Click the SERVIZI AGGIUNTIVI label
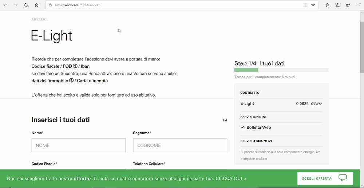The image size is (364, 188). [256, 141]
